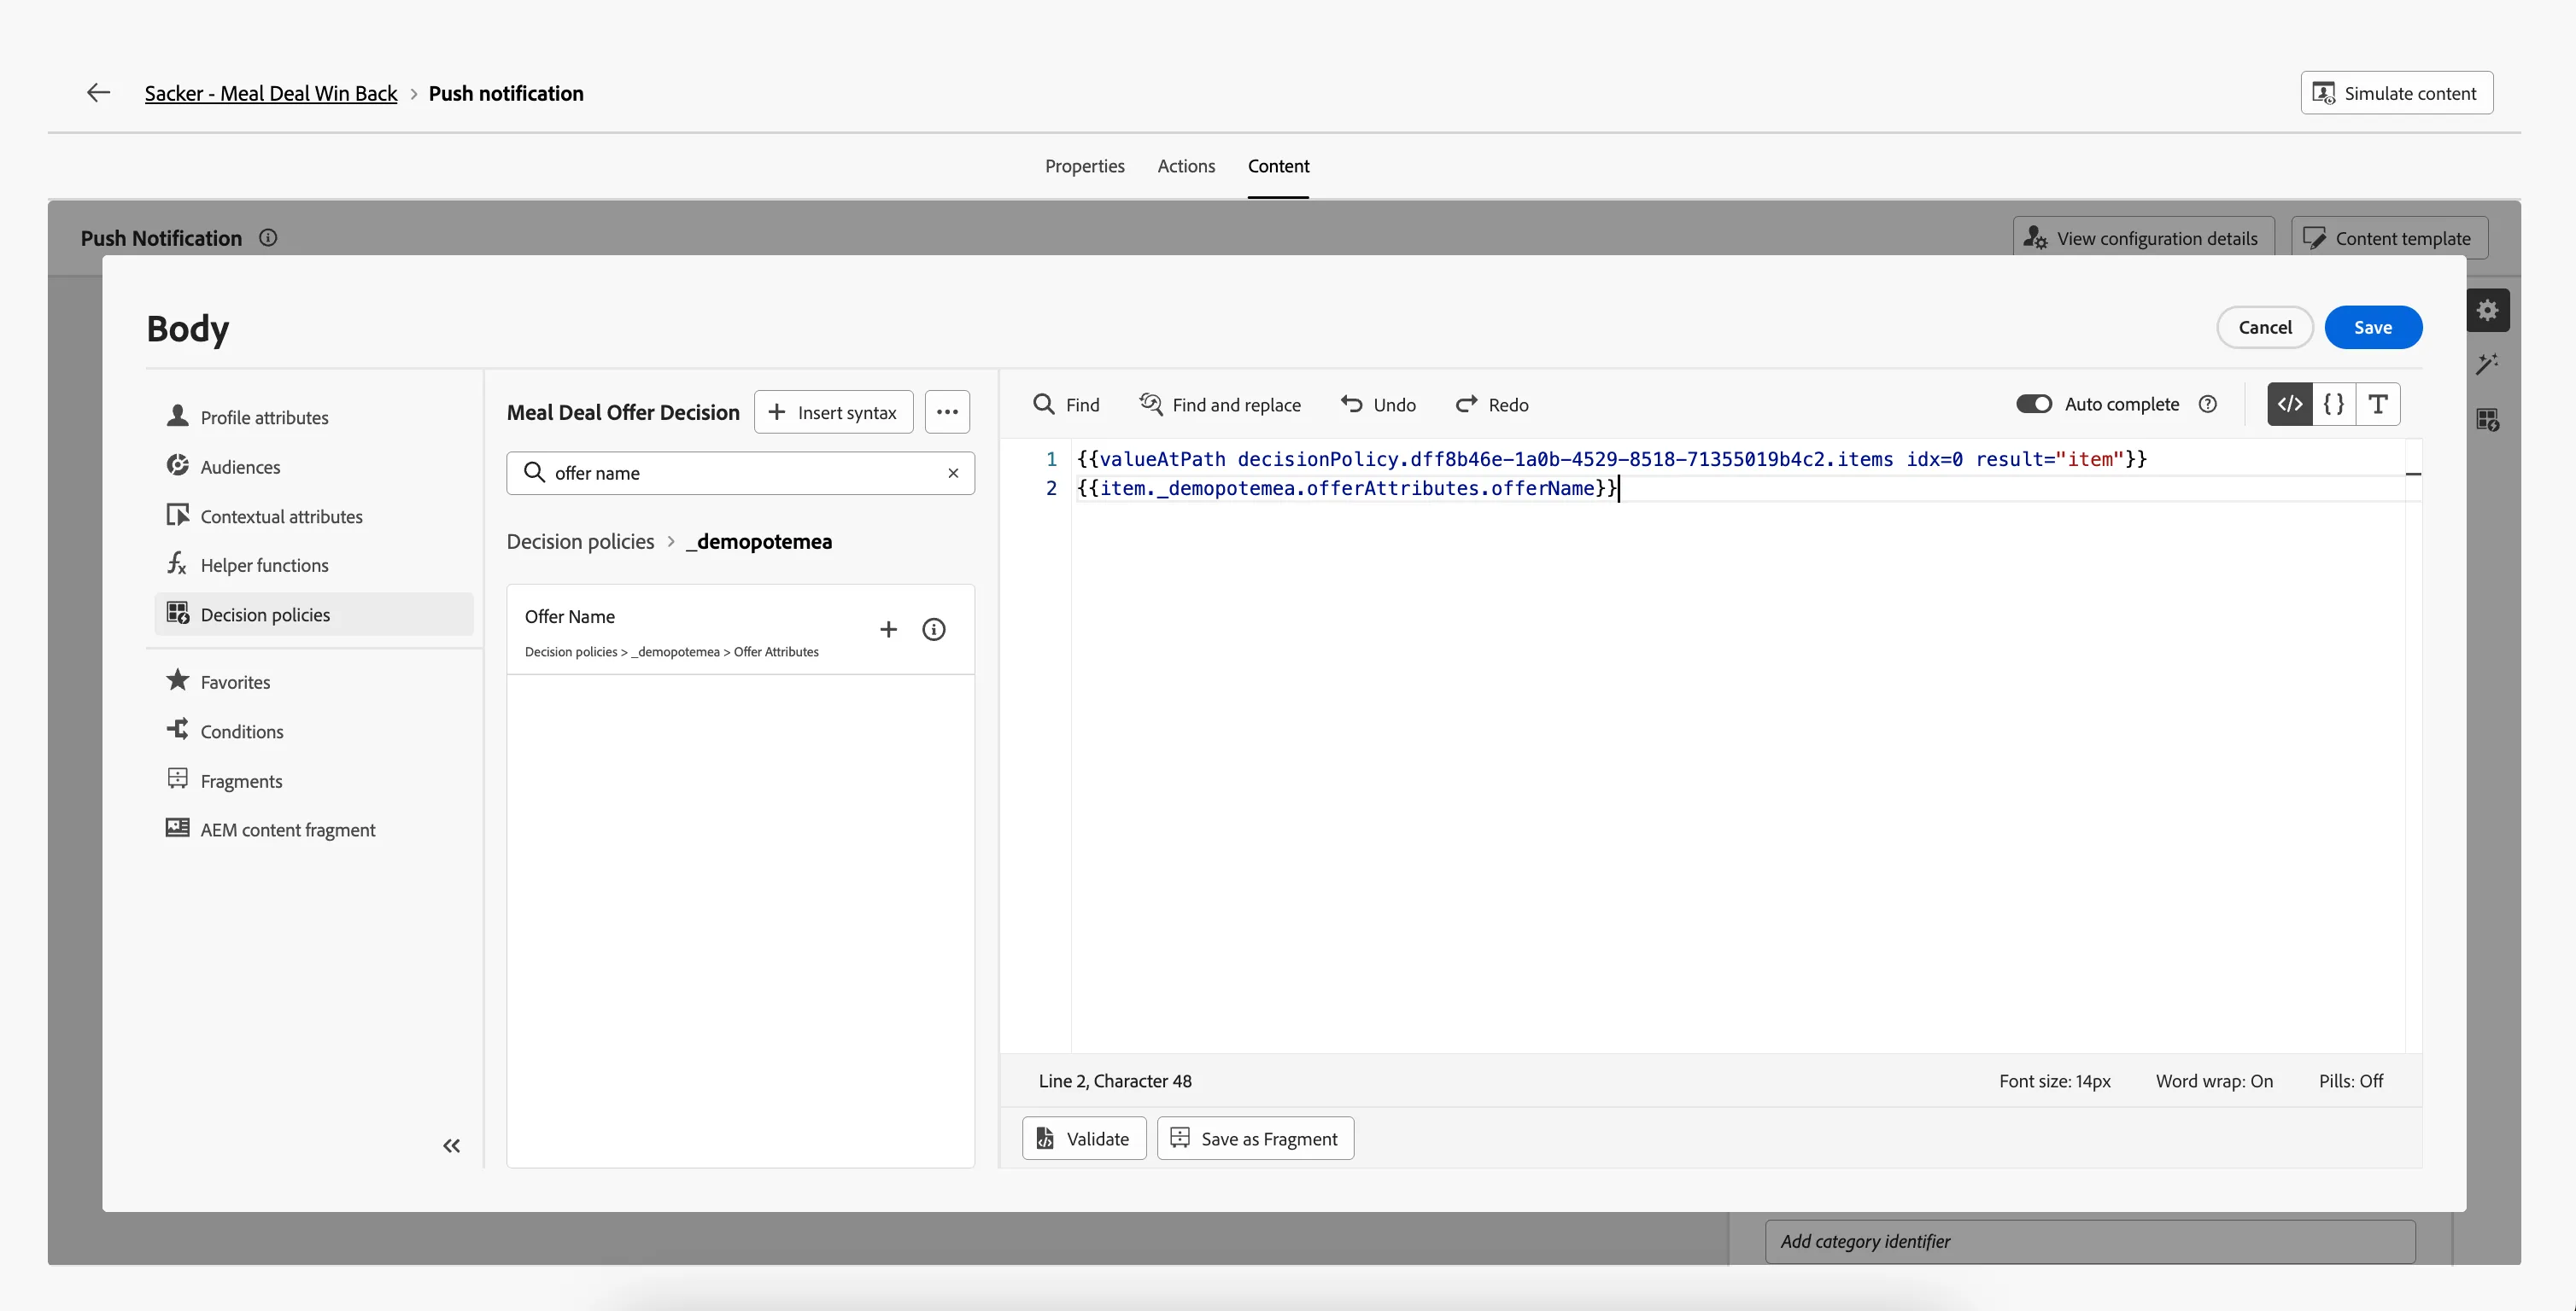Add Offer Name attribute with plus icon
This screenshot has height=1311, width=2576.
click(888, 630)
